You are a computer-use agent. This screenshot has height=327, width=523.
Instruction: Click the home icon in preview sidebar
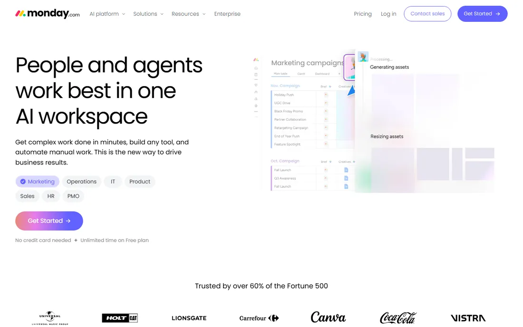pyautogui.click(x=256, y=68)
